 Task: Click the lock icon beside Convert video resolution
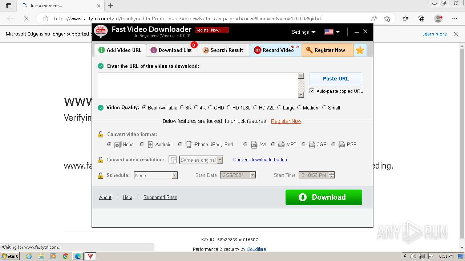point(101,160)
